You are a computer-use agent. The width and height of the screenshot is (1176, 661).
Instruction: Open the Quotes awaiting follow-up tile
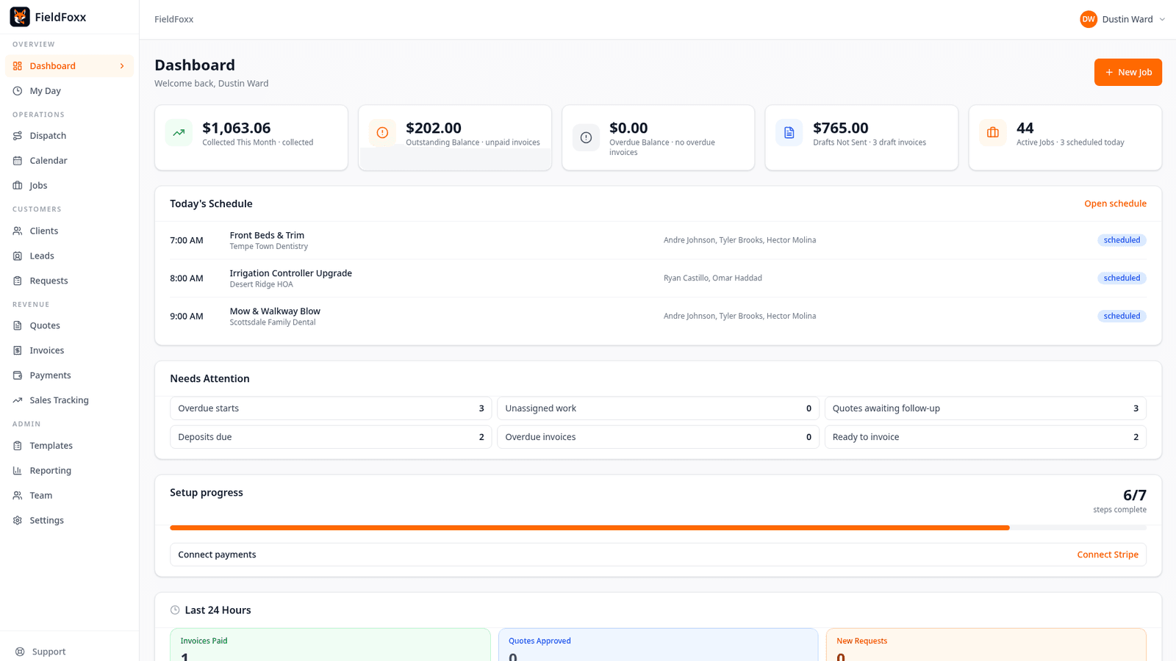[x=985, y=408]
